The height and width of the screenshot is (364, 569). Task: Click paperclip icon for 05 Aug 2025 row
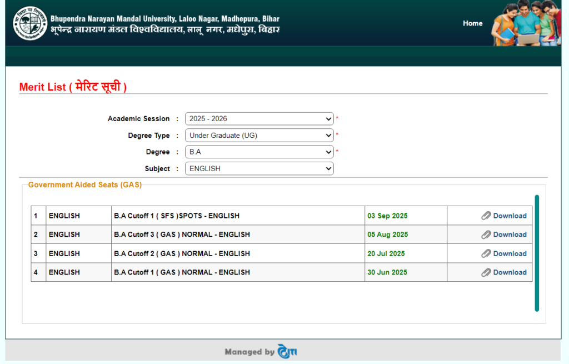click(486, 235)
